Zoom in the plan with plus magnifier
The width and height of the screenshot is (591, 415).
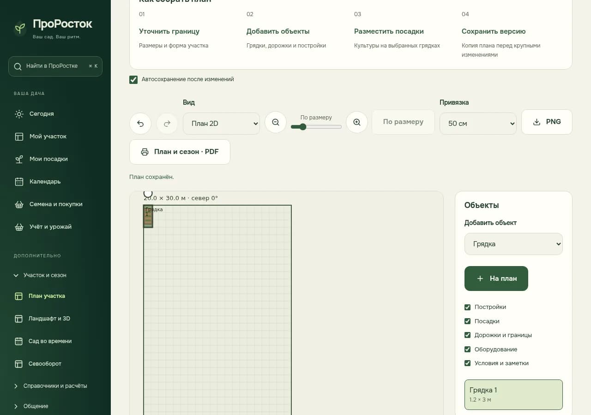tap(357, 122)
